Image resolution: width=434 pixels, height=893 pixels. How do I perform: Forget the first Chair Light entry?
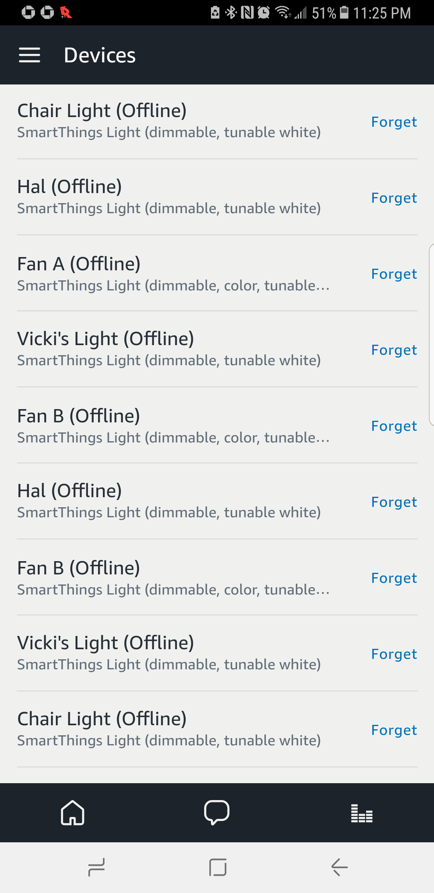[394, 122]
